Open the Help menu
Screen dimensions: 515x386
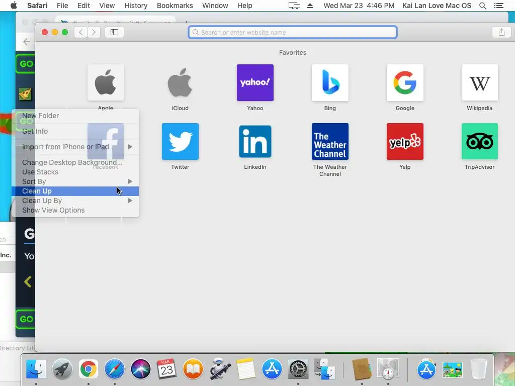click(x=245, y=6)
